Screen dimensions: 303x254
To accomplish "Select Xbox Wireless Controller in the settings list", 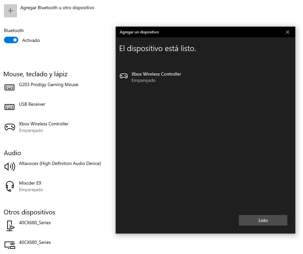I will (x=44, y=124).
